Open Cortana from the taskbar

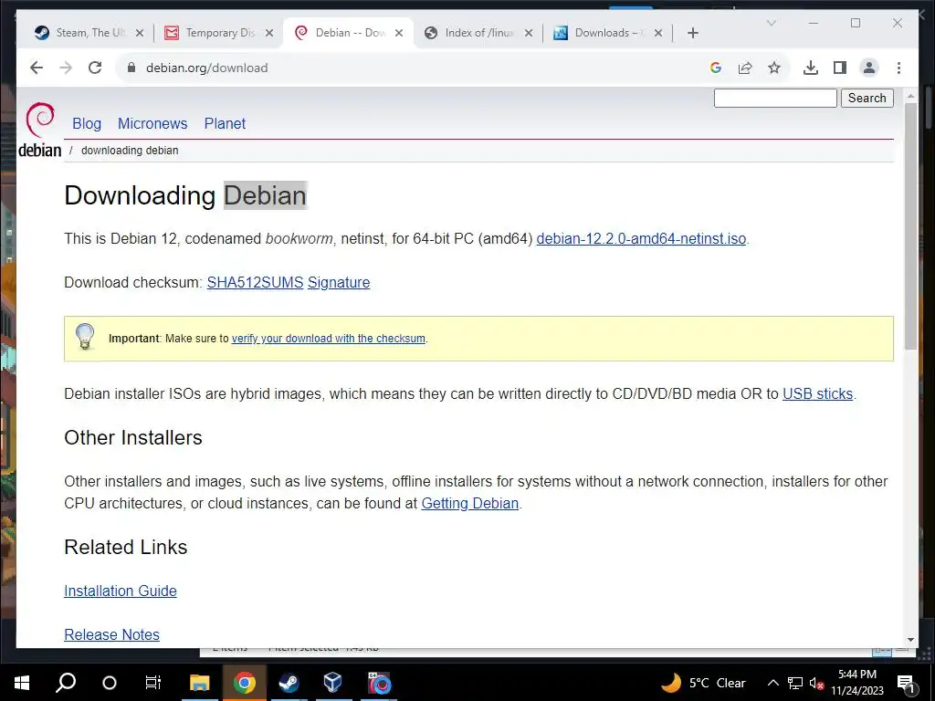point(110,683)
